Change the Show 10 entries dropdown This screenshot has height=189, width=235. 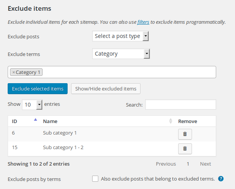coord(32,105)
